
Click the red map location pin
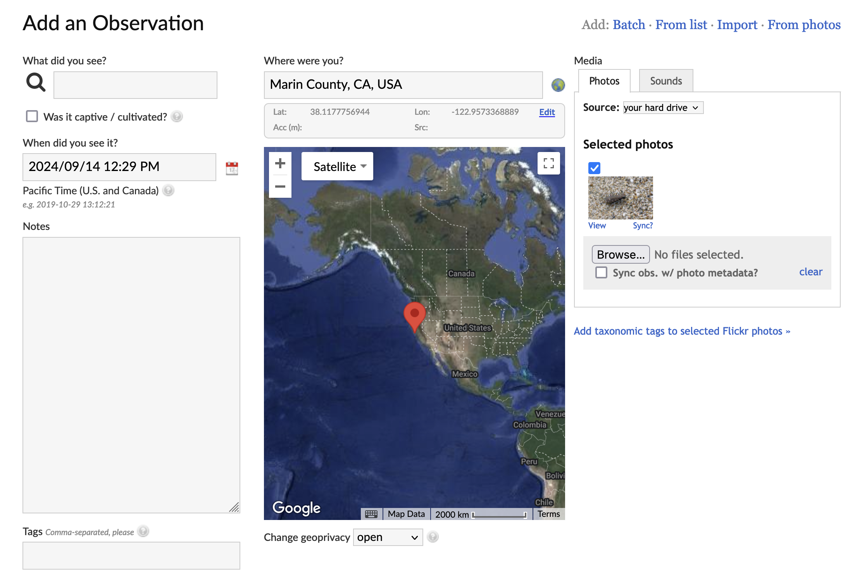click(x=414, y=315)
